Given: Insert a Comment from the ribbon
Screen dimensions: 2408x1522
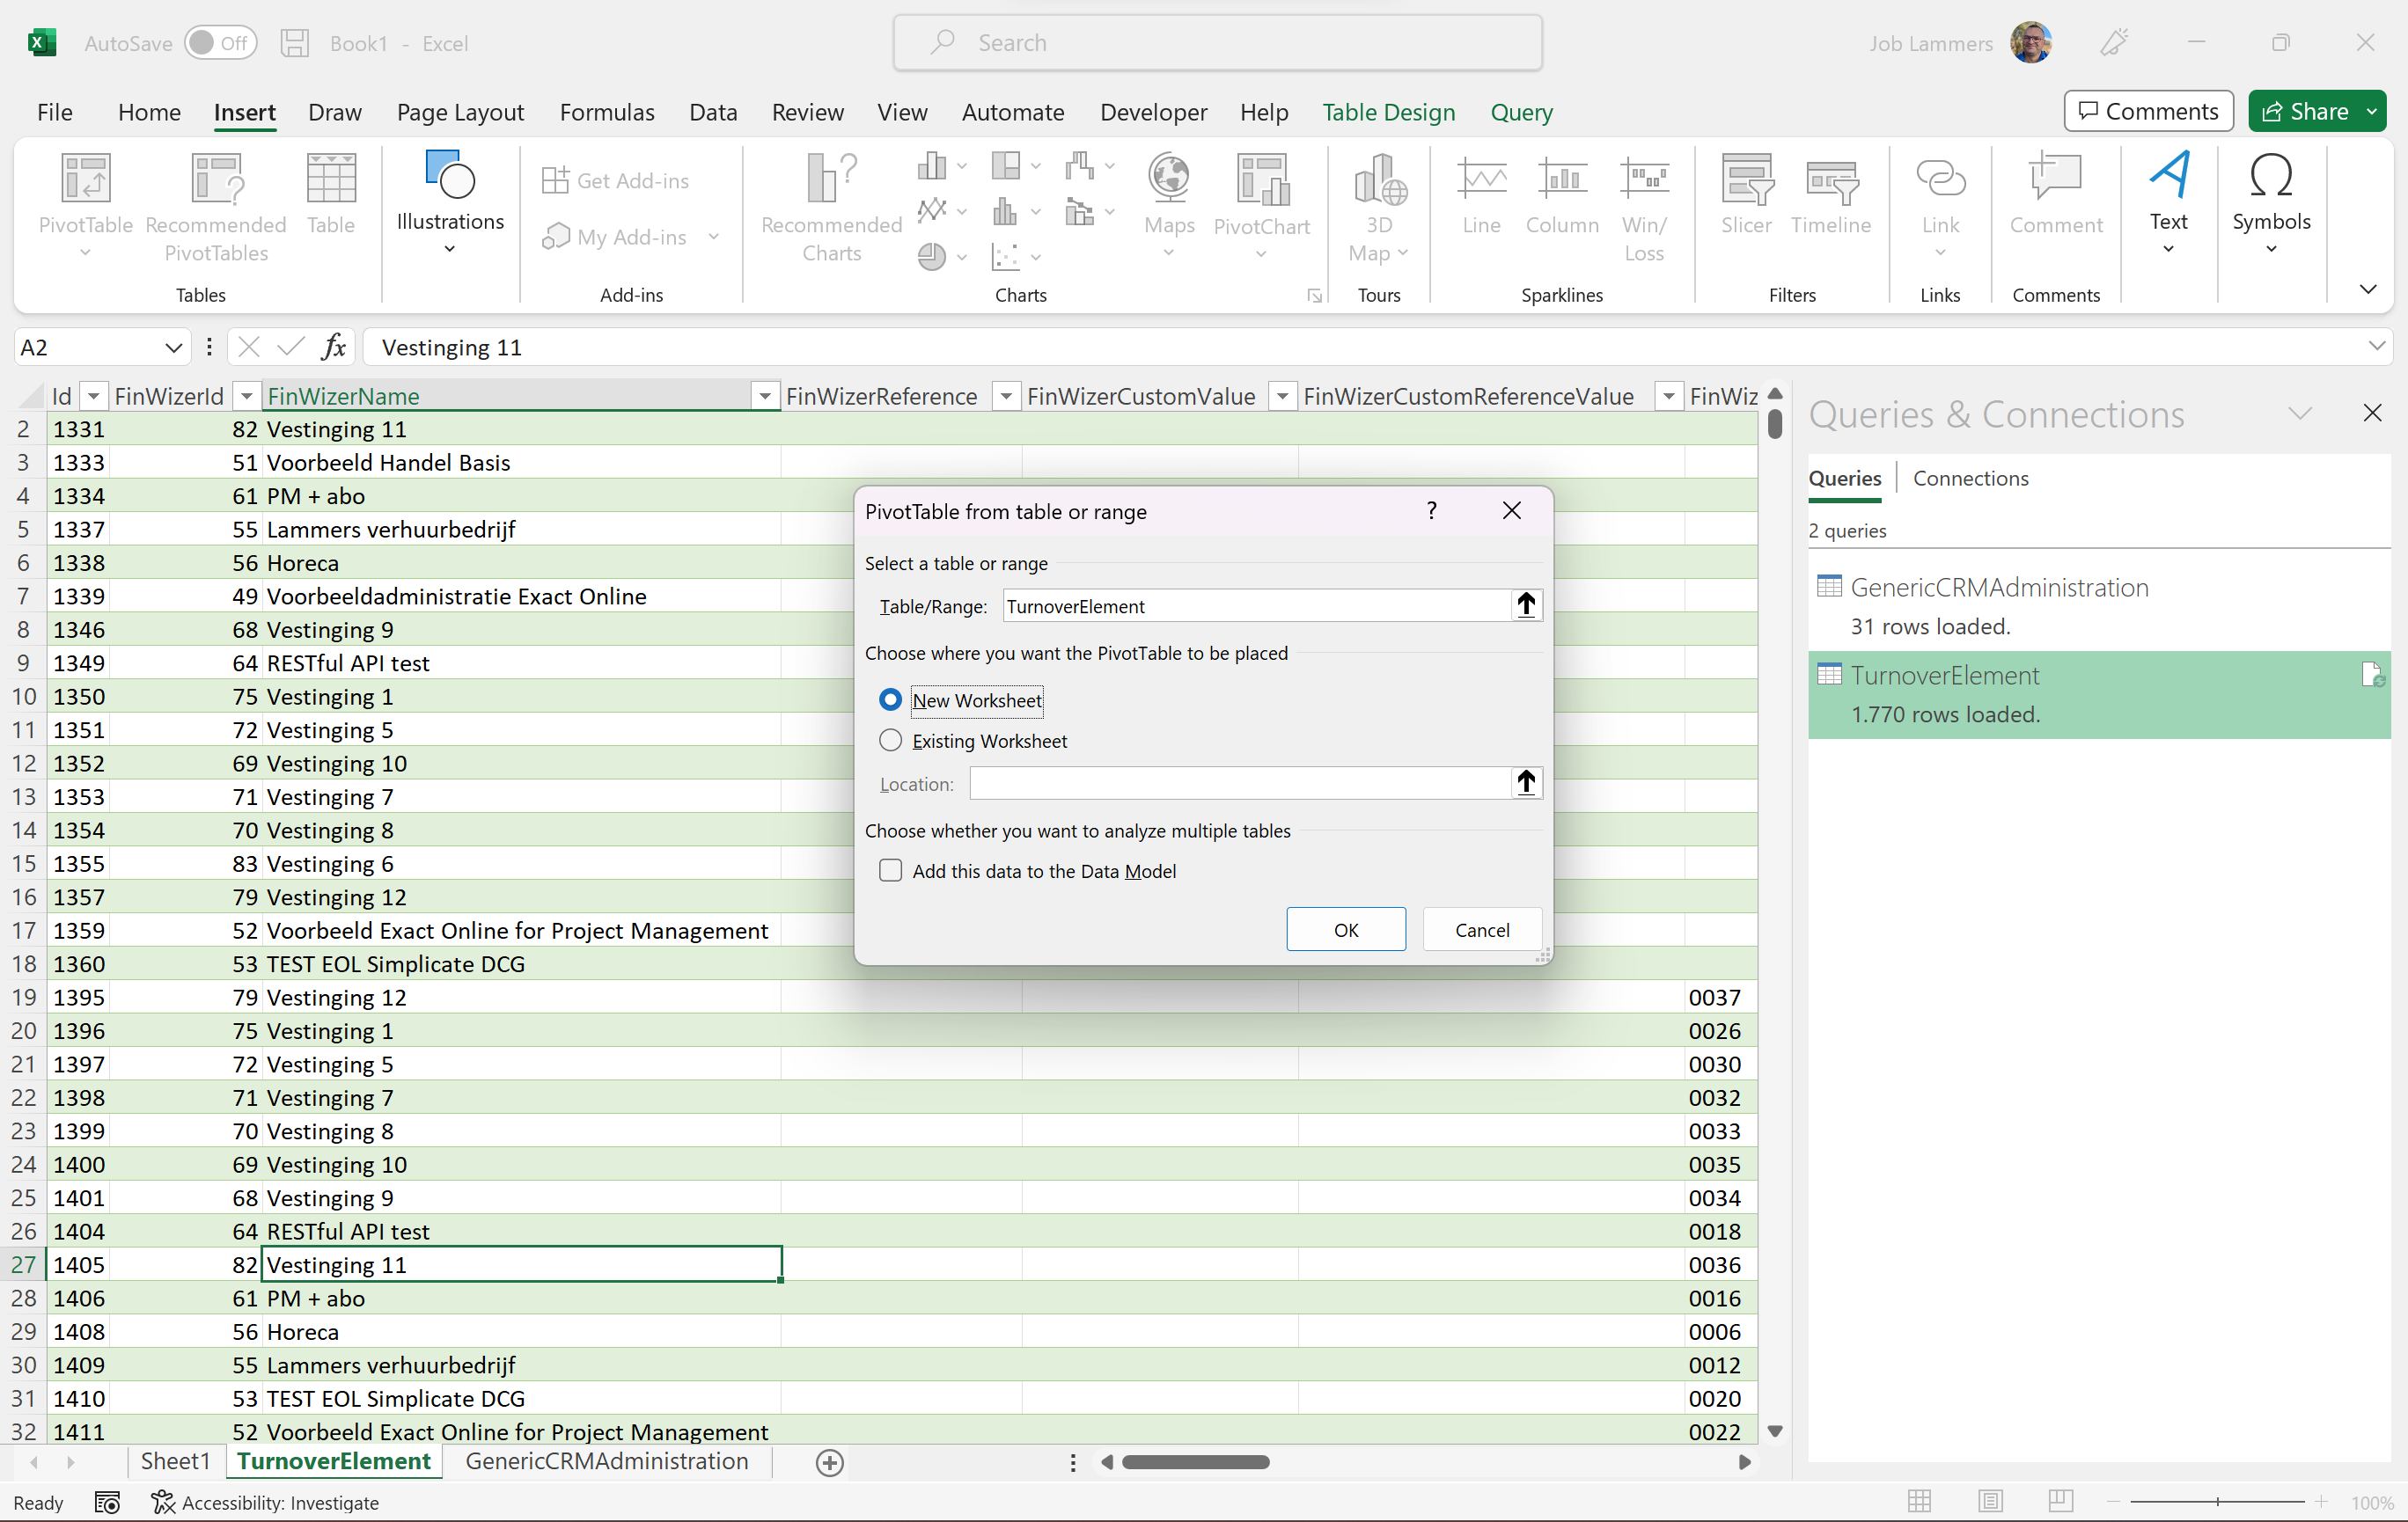Looking at the screenshot, I should coord(2055,194).
